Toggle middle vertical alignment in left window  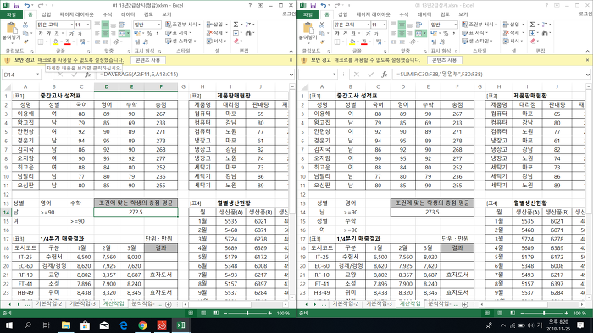click(x=106, y=25)
